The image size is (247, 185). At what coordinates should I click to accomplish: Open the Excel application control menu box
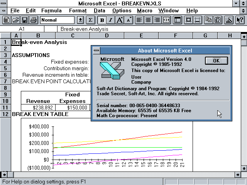(x=3, y=3)
